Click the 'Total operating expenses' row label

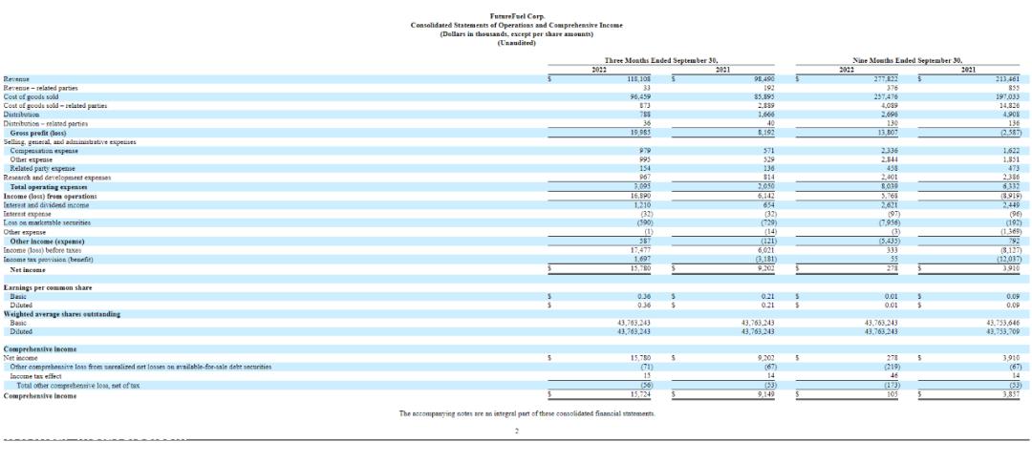point(50,187)
